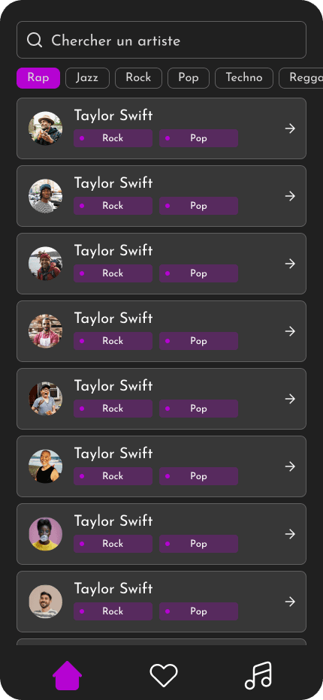Click the Rock tag on second artist card
The image size is (323, 700).
113,206
